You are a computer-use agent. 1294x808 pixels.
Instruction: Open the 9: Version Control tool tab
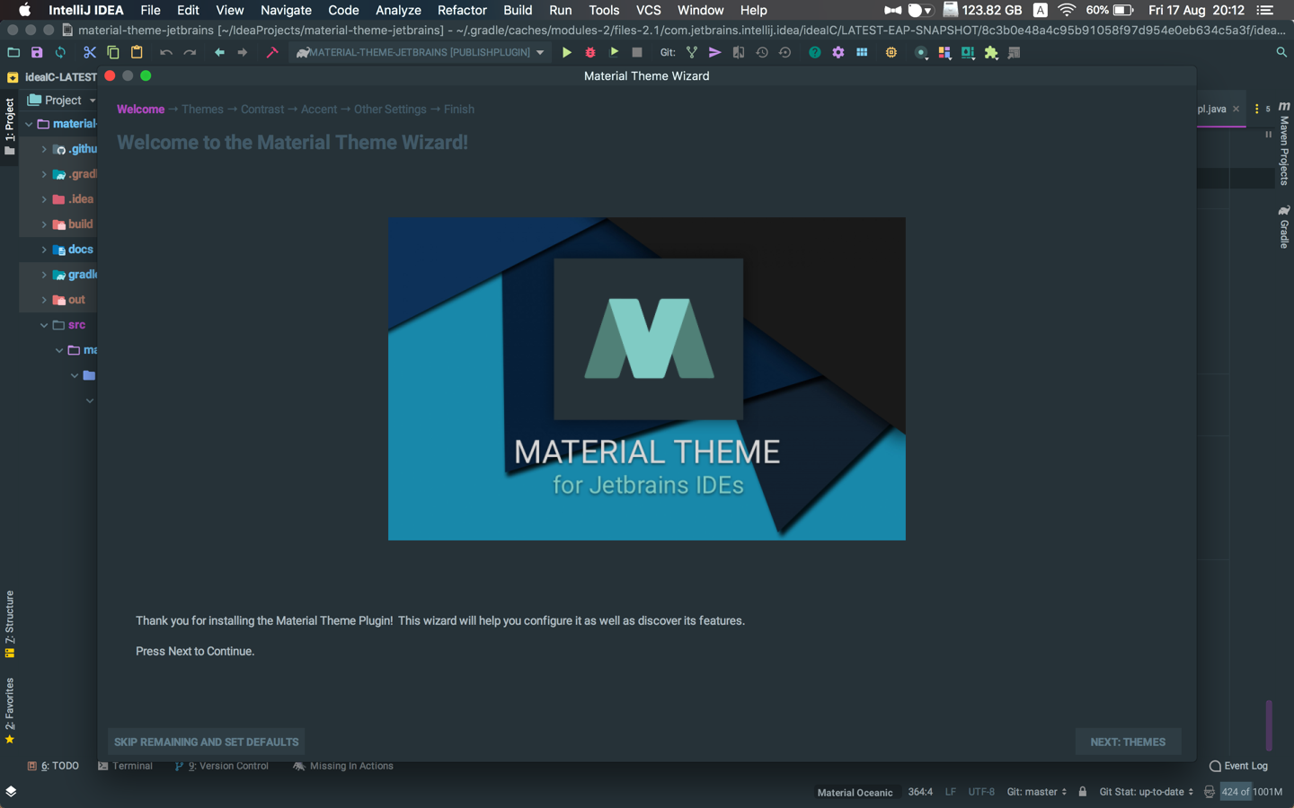222,766
